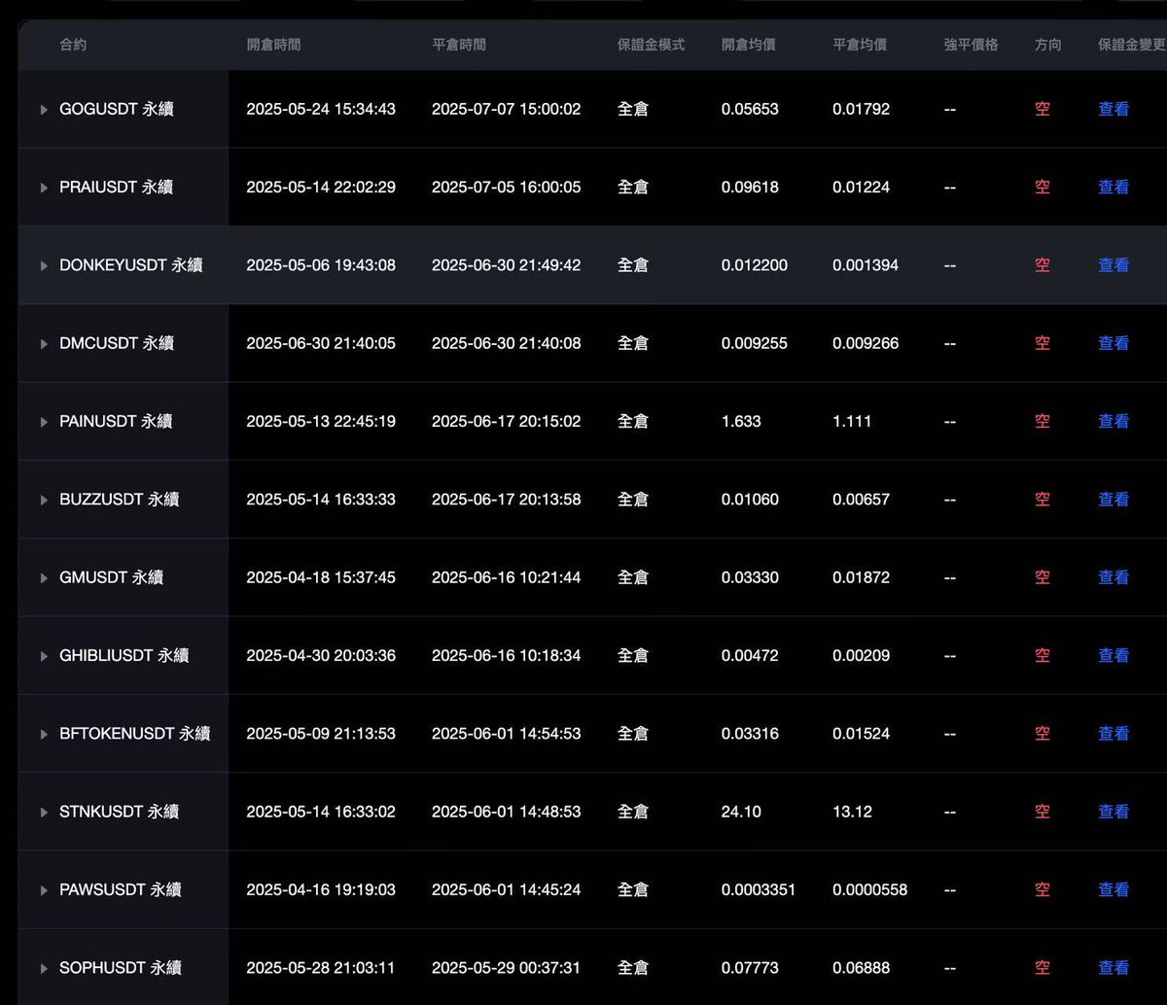Select the GOGUSDT 永續 contract name
Screen dimensions: 1167x1005
(117, 109)
